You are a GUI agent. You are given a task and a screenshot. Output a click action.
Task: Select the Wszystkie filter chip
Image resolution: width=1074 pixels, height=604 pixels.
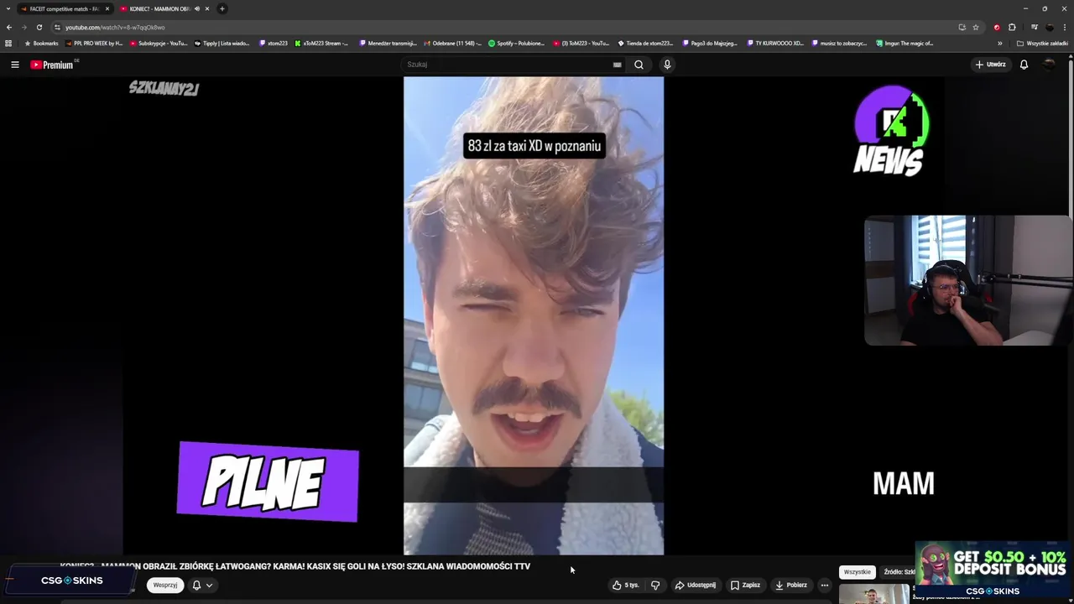click(857, 572)
